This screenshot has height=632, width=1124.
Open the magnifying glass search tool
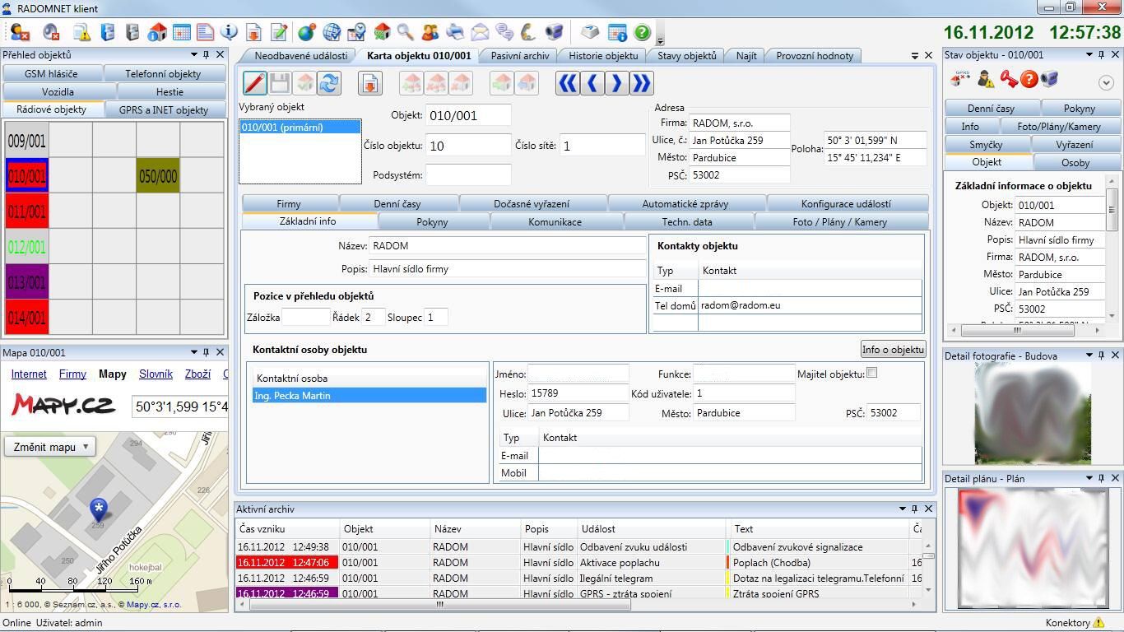coord(406,32)
